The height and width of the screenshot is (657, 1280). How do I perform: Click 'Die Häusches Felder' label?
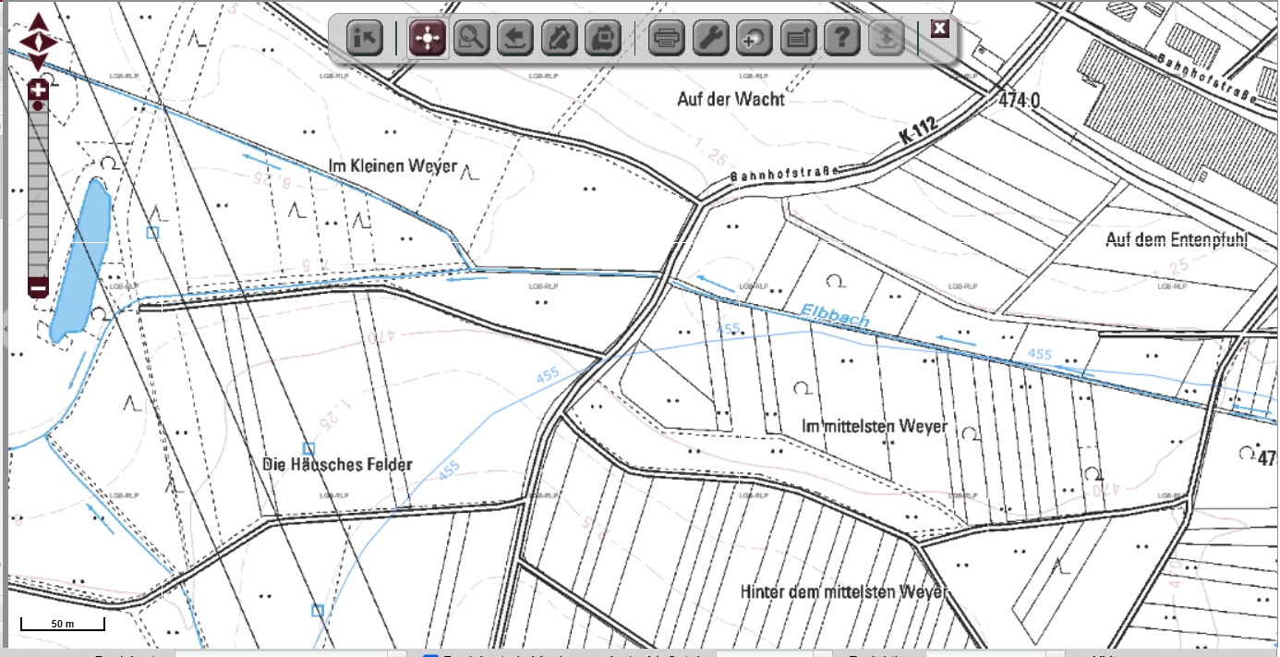click(x=337, y=464)
